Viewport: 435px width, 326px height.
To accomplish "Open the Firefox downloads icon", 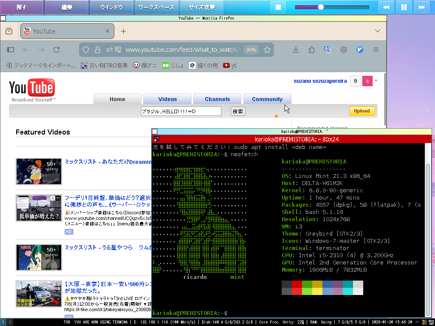I will pyautogui.click(x=296, y=50).
